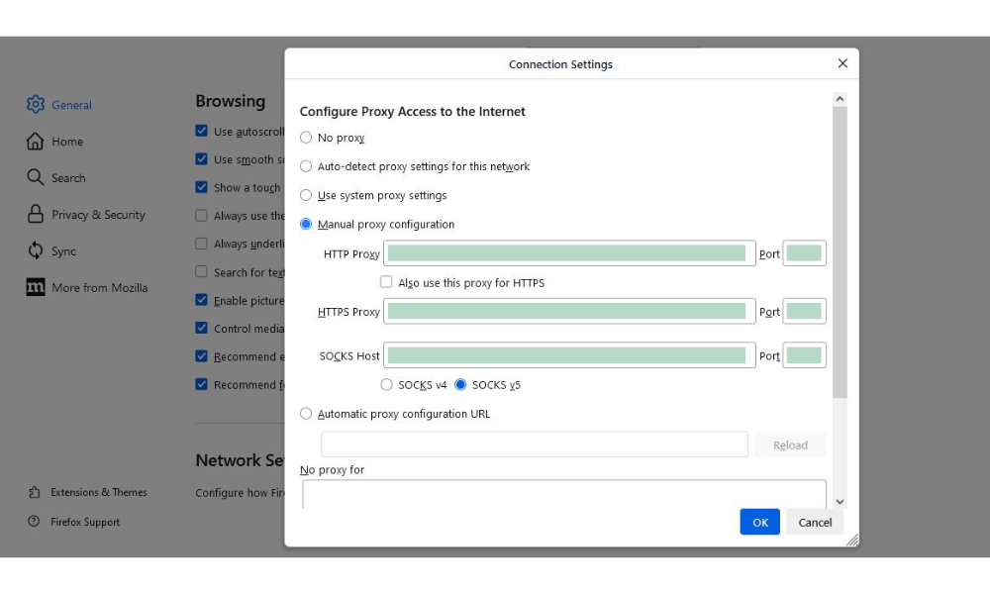Open the Mozilla logo icon in sidebar
Image resolution: width=990 pixels, height=594 pixels.
click(36, 287)
